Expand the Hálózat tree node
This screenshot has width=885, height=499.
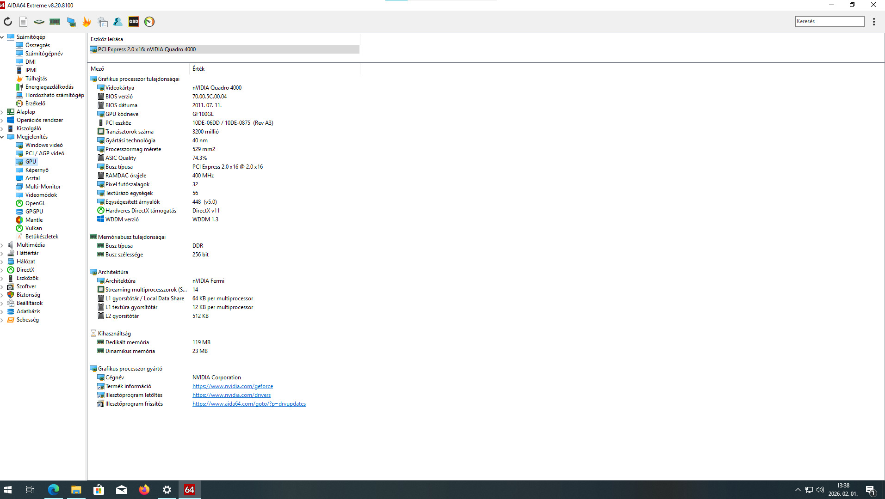coord(2,262)
